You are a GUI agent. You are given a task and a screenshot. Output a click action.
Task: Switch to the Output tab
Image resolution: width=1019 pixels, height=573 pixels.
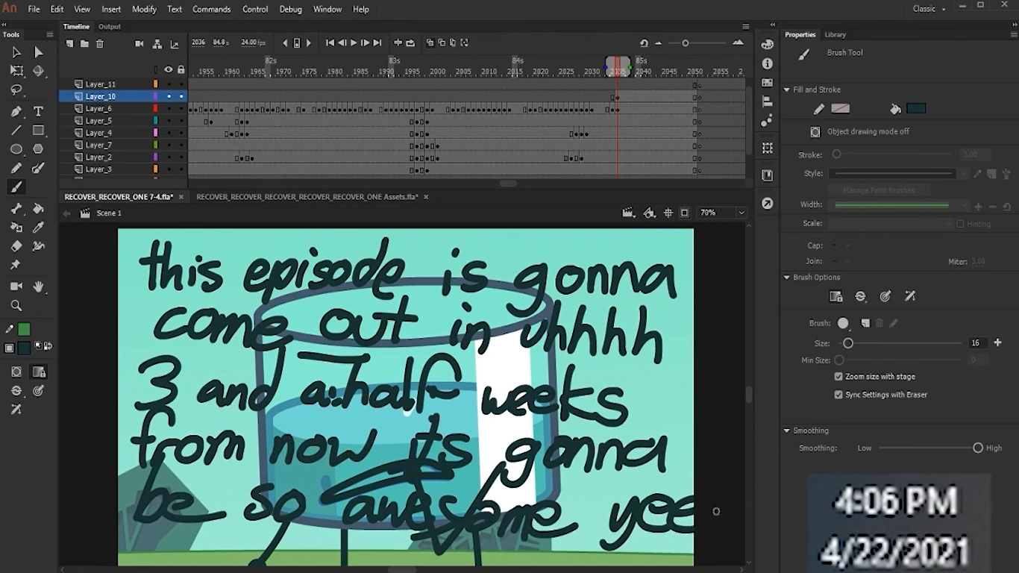(110, 27)
